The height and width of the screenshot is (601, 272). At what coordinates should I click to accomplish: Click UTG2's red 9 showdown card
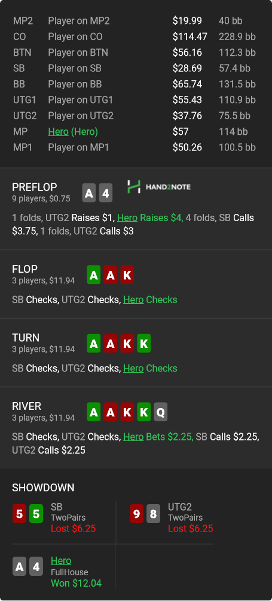(136, 514)
